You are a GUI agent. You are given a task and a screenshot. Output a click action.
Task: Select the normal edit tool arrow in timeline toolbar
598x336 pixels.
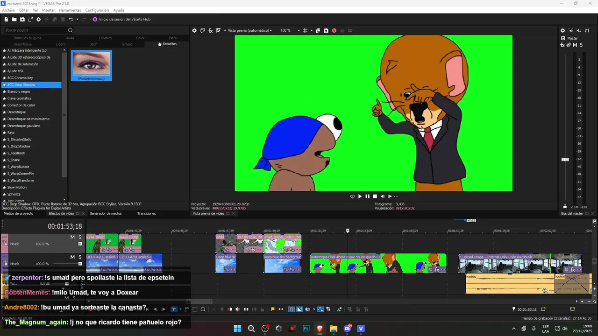(174, 309)
